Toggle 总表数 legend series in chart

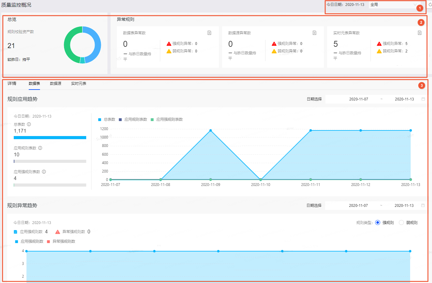pyautogui.click(x=107, y=120)
